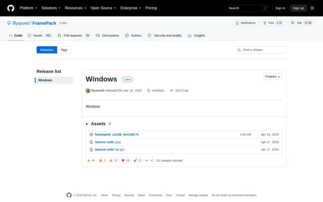This screenshot has width=323, height=202.
Task: Open the Compare dropdown
Action: [273, 77]
